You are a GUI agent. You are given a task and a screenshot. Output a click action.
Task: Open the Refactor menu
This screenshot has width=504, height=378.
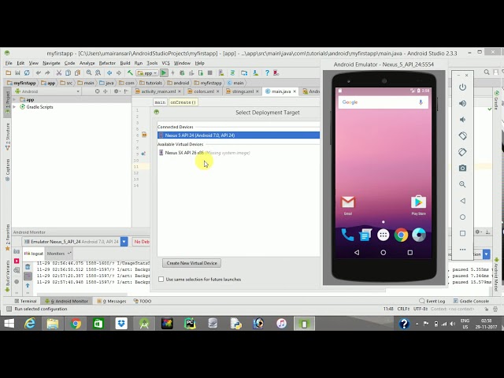click(107, 63)
